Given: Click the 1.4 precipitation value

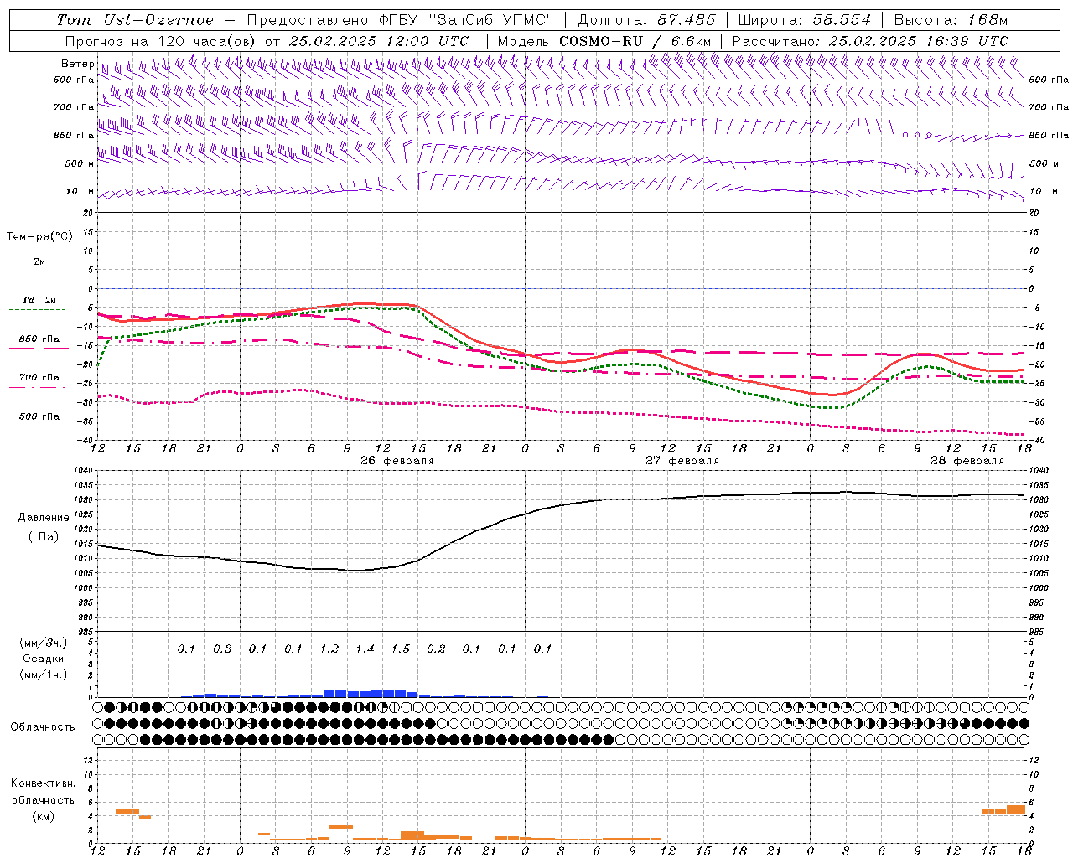Looking at the screenshot, I should click(365, 649).
